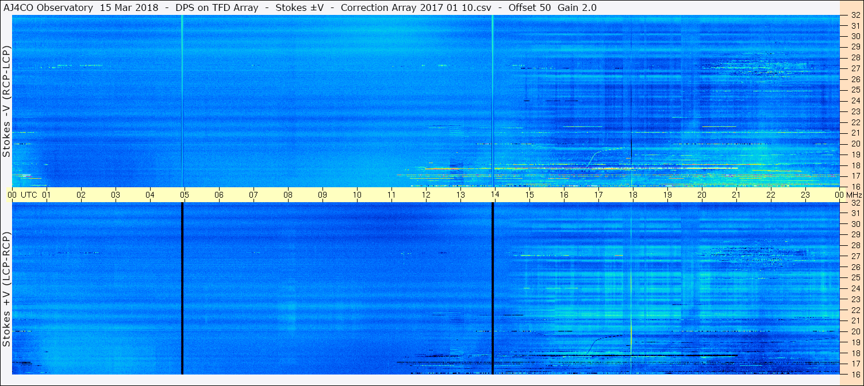Select hour 22 on the UTC time axis

point(770,195)
